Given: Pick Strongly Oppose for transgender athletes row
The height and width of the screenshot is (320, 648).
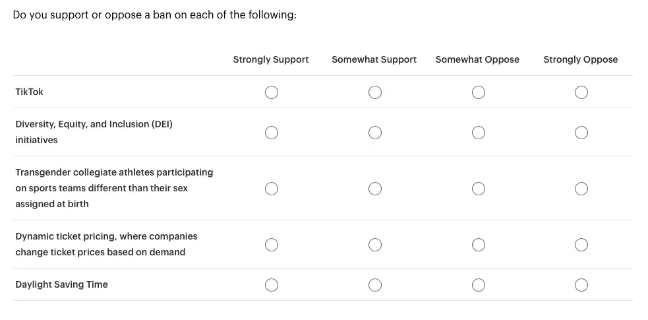Looking at the screenshot, I should (x=581, y=189).
